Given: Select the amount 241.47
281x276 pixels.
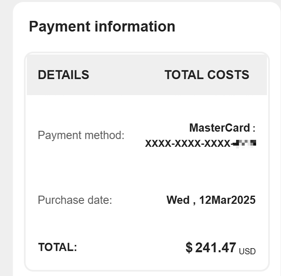Looking at the screenshot, I should point(215,247).
